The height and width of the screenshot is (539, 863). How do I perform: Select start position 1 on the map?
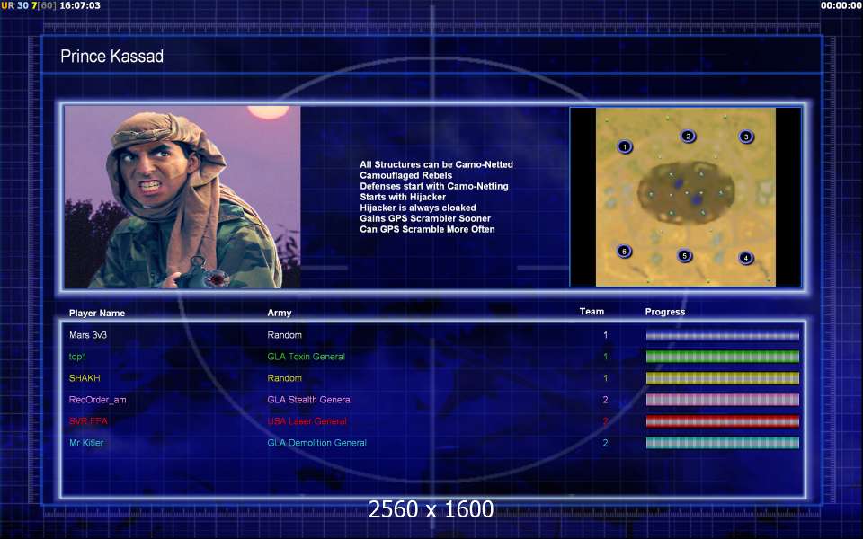(625, 146)
